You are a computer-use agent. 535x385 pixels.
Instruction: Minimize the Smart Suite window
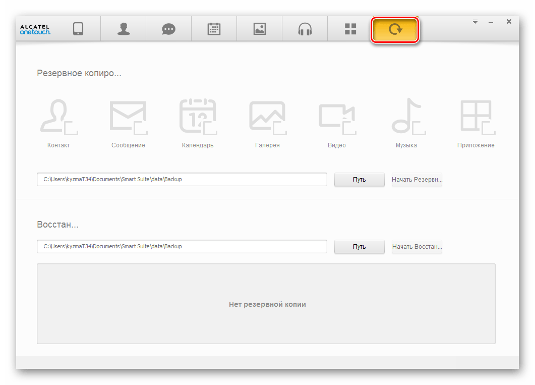491,23
